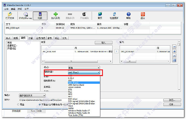Click the 持续时间 (Duration) column header
The height and width of the screenshot is (119, 186).
pyautogui.click(x=60, y=24)
